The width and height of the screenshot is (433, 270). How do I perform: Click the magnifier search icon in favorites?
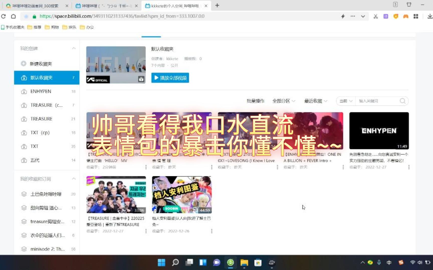pos(402,101)
